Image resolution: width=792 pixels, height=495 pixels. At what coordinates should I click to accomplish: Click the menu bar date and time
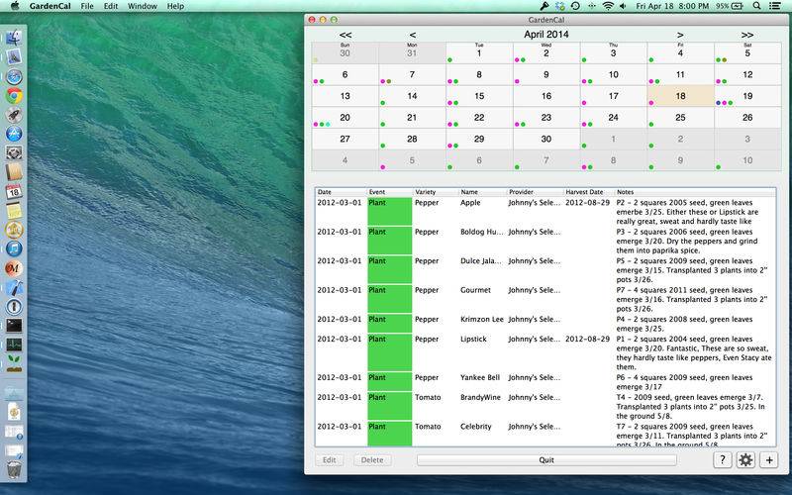coord(672,6)
